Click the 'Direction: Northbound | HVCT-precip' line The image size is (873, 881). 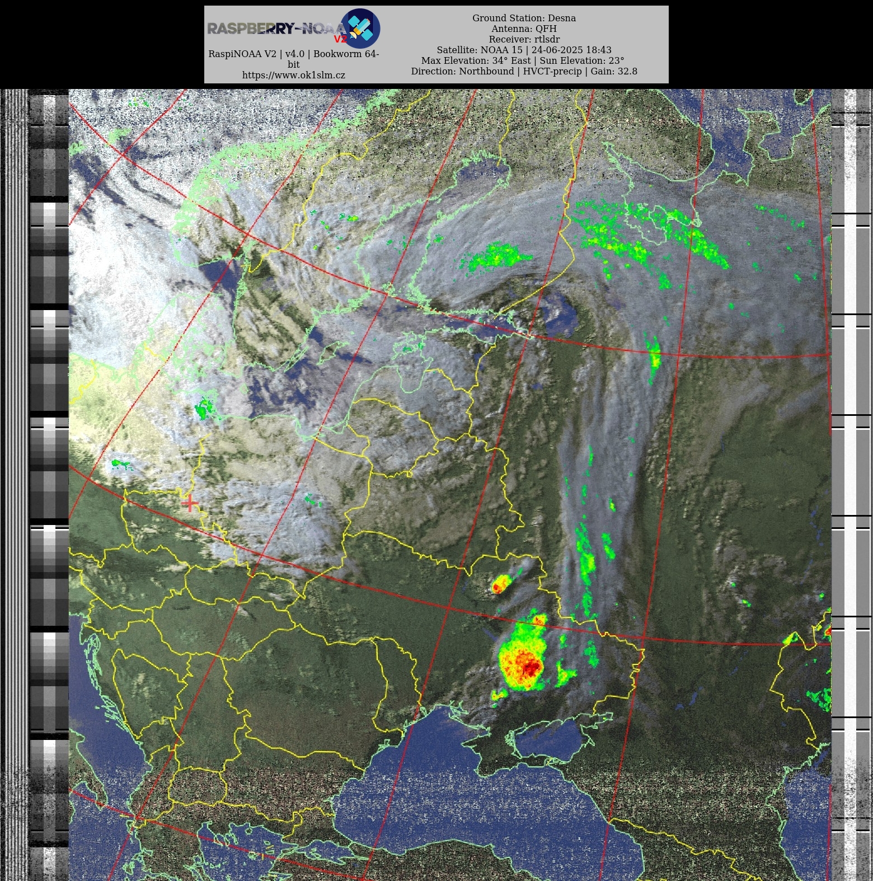point(524,71)
